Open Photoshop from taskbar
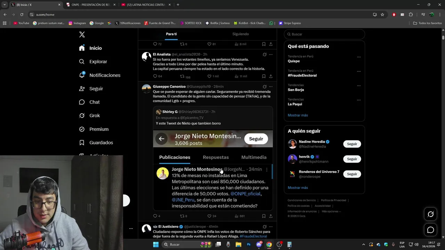This screenshot has width=445, height=250. 249,244
